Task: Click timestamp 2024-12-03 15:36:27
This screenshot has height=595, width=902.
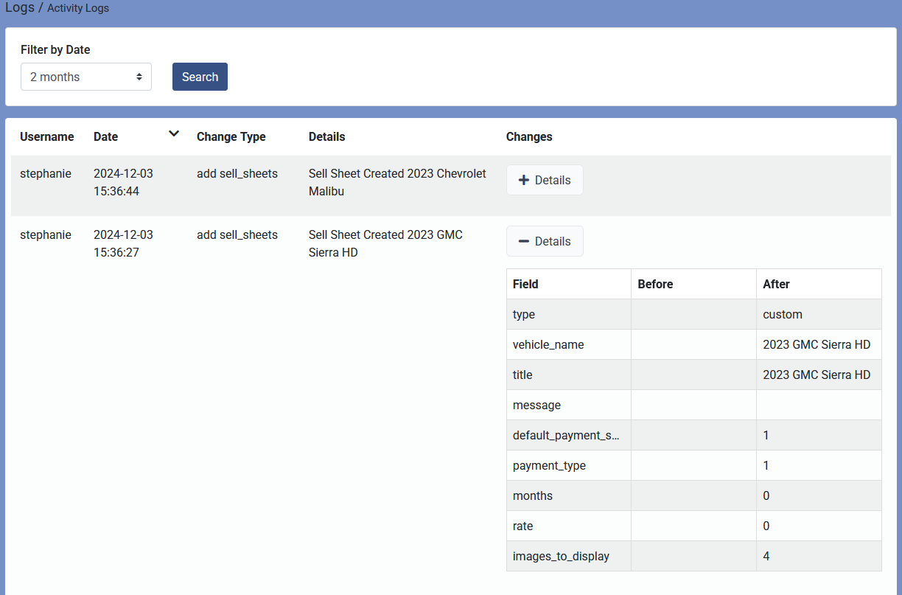Action: (x=123, y=243)
